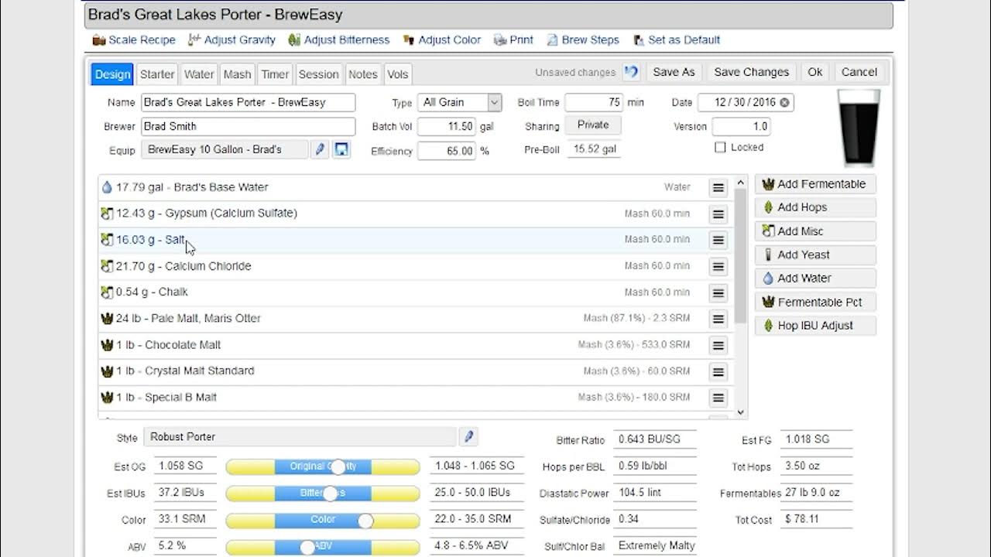Click the undo unsaved changes icon
Viewport: 991px width, 557px height.
pyautogui.click(x=631, y=72)
